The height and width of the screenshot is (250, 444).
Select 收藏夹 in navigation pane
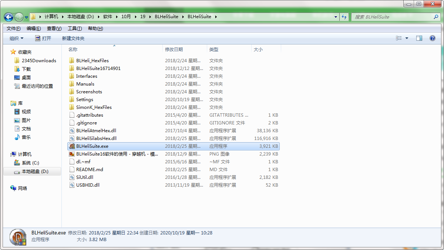(x=25, y=52)
